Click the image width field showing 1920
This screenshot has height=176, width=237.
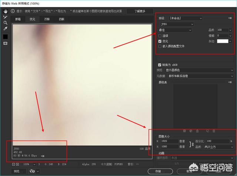click(x=170, y=141)
